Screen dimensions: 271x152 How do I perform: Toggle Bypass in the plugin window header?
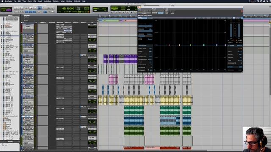[172, 11]
